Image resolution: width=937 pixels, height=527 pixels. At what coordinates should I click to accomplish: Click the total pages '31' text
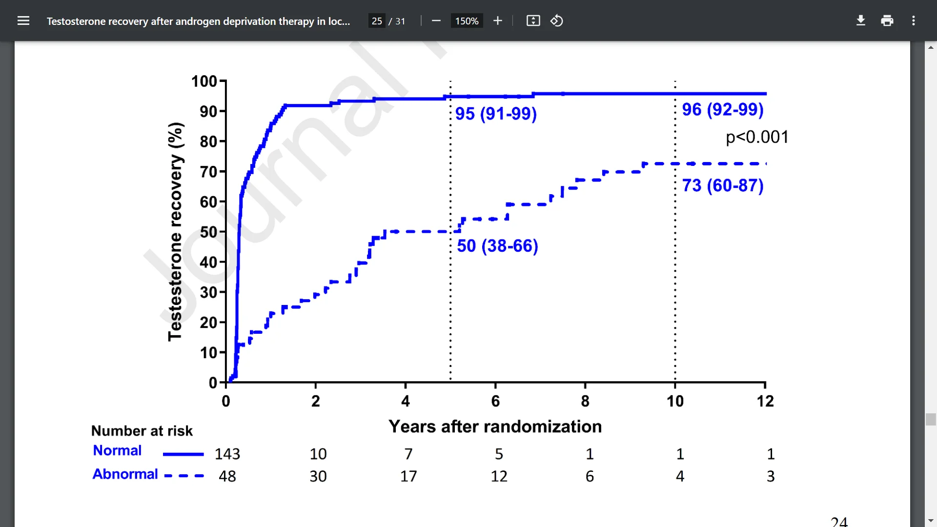click(x=400, y=21)
